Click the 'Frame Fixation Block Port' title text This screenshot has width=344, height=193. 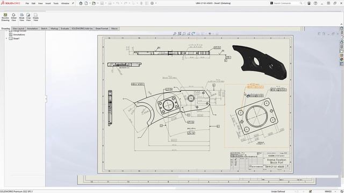click(276, 161)
